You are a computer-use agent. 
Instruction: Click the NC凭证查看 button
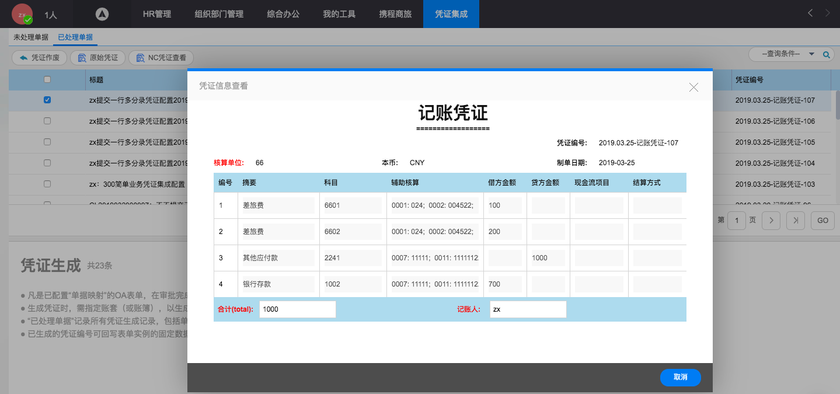pyautogui.click(x=161, y=58)
